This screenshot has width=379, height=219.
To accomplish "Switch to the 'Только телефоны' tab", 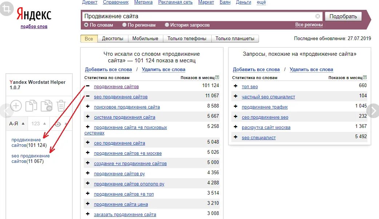I will pos(187,39).
